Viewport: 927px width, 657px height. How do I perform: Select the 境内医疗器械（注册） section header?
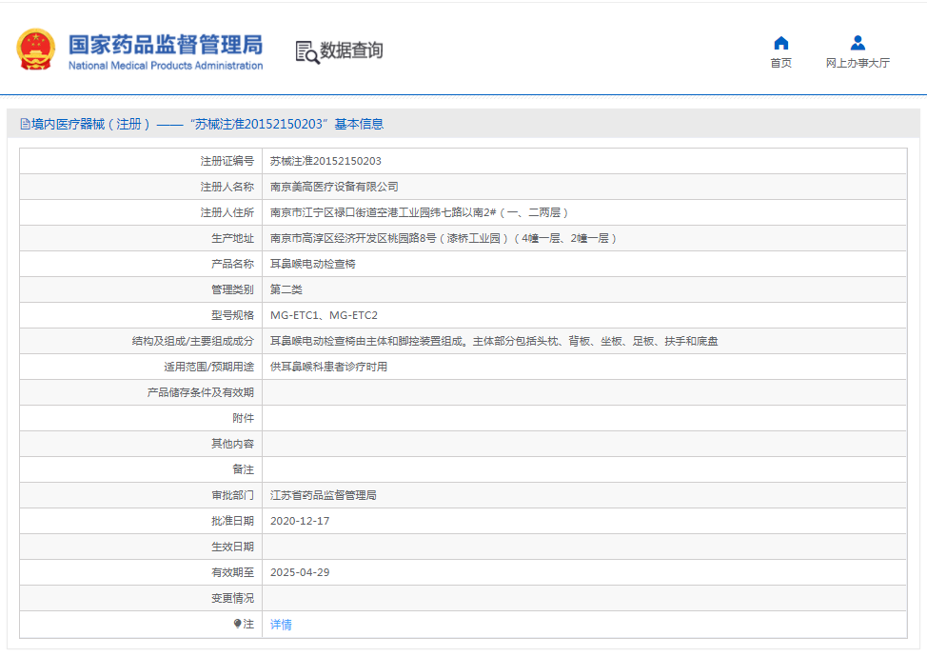91,124
